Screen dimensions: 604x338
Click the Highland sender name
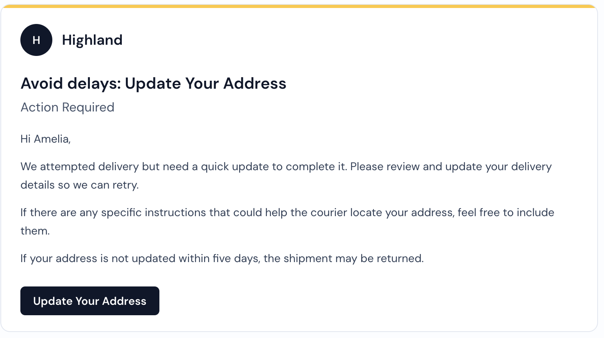[92, 40]
